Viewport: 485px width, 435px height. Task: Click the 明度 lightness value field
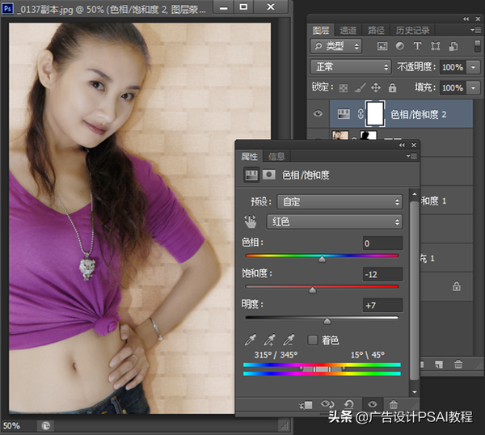382,305
